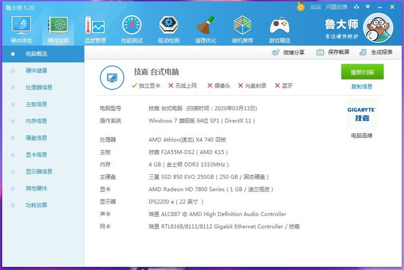
Task: Minimize the 鲁大师 window
Action: point(380,7)
